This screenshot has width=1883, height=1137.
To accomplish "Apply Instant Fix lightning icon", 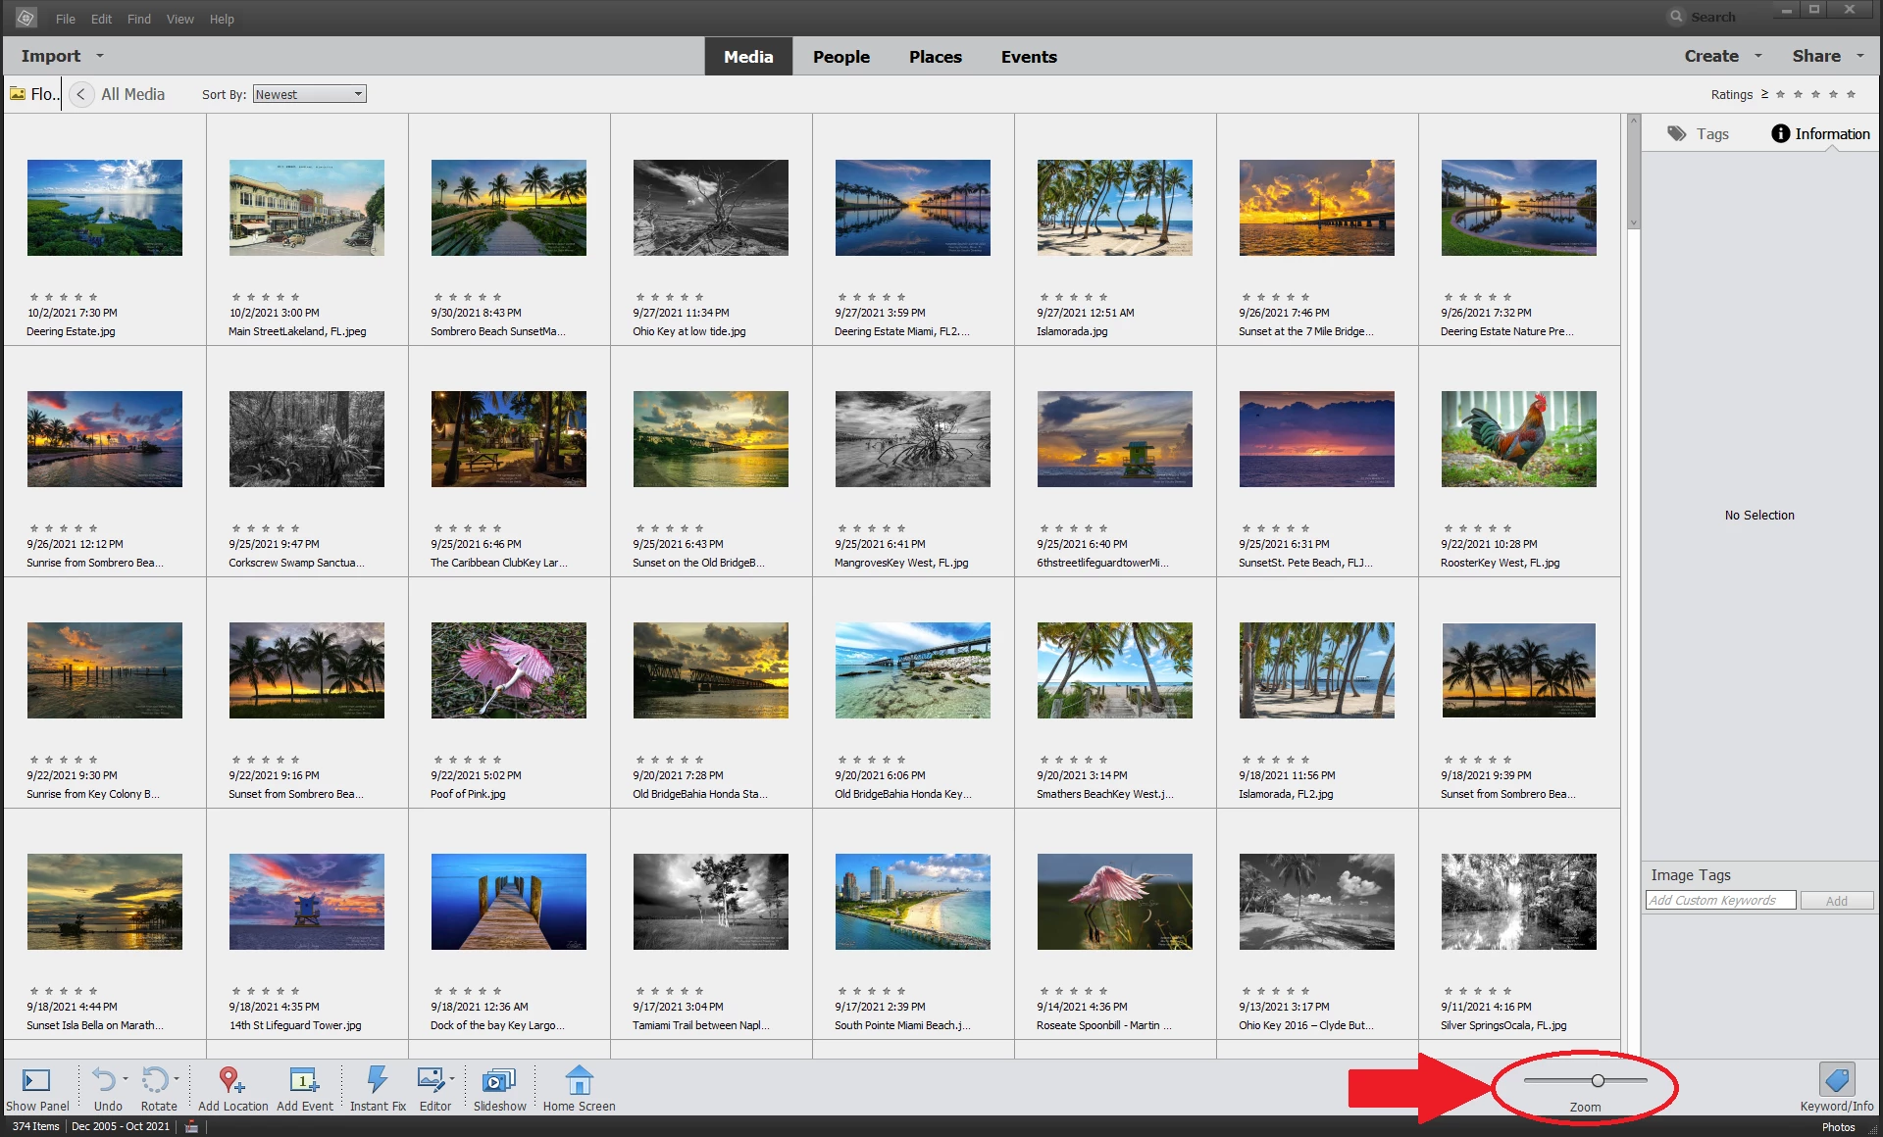I will pos(377,1080).
